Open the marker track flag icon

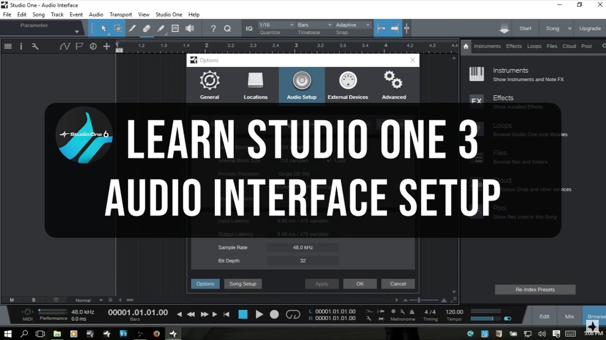pos(79,46)
